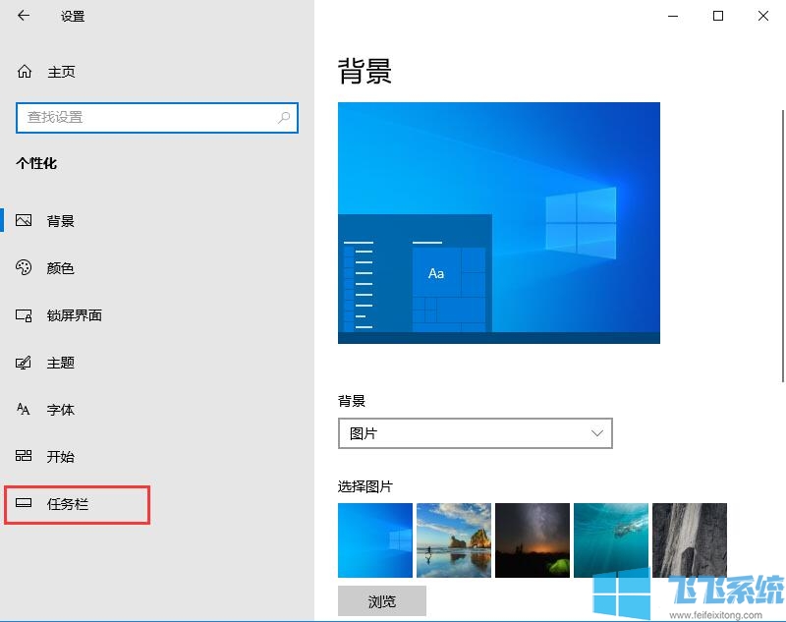Viewport: 786px width, 622px height.
Task: Click the dropdown chevron on the background selector
Action: 596,432
